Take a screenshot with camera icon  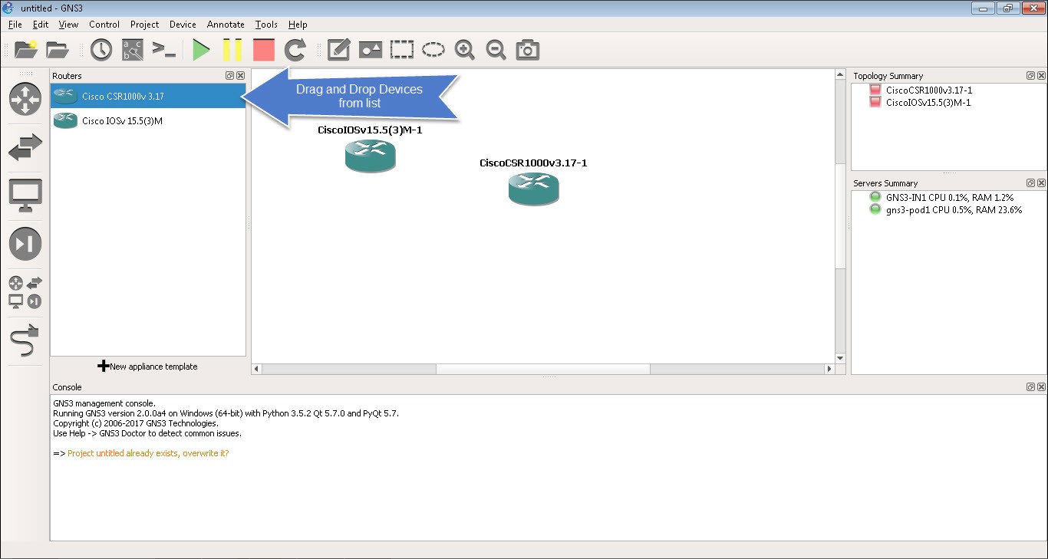coord(527,50)
